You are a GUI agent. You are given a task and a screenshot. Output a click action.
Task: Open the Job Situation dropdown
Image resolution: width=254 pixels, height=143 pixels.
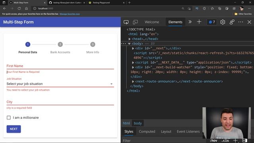pyautogui.click(x=60, y=84)
